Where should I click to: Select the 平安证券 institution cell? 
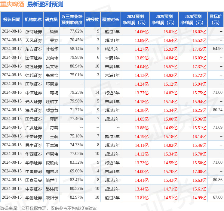tap(34, 137)
